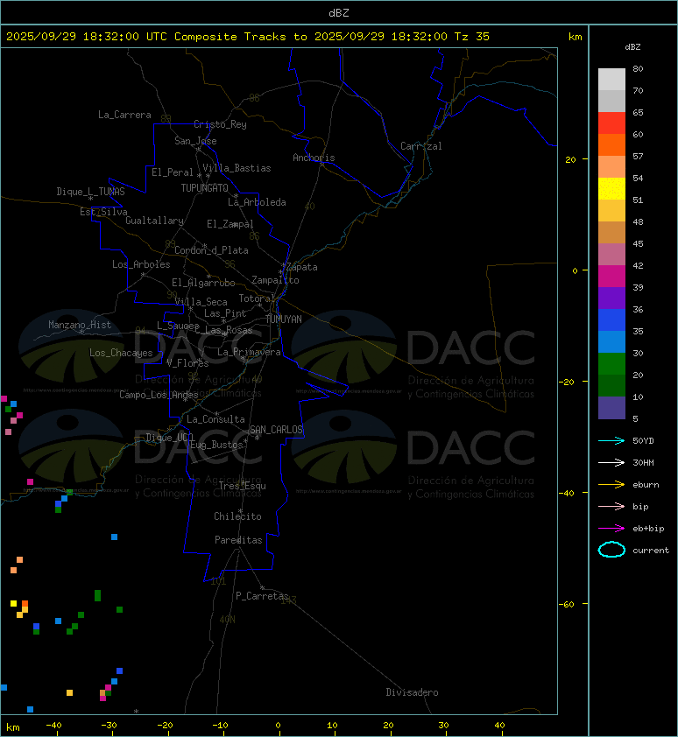Click the composite tracks timestamp header text
Screen dimensions: 678x737
pos(248,37)
